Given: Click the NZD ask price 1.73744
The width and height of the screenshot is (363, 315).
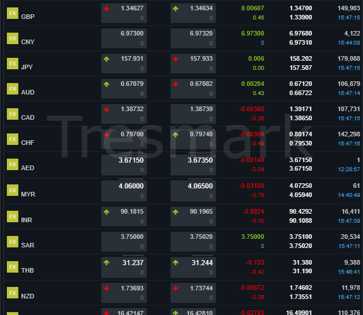Looking at the screenshot, I should (201, 288).
